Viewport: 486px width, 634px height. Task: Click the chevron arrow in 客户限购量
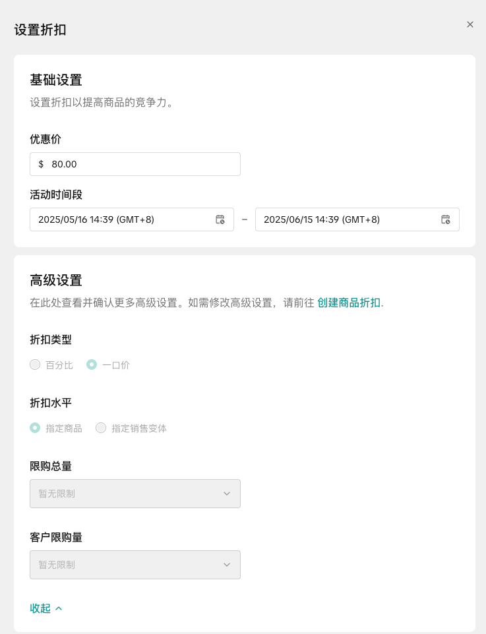tap(227, 565)
